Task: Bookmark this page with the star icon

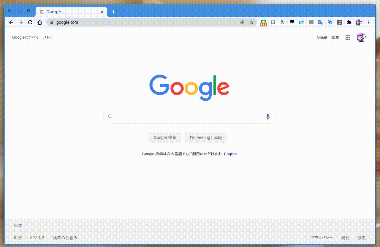Action: coord(252,22)
